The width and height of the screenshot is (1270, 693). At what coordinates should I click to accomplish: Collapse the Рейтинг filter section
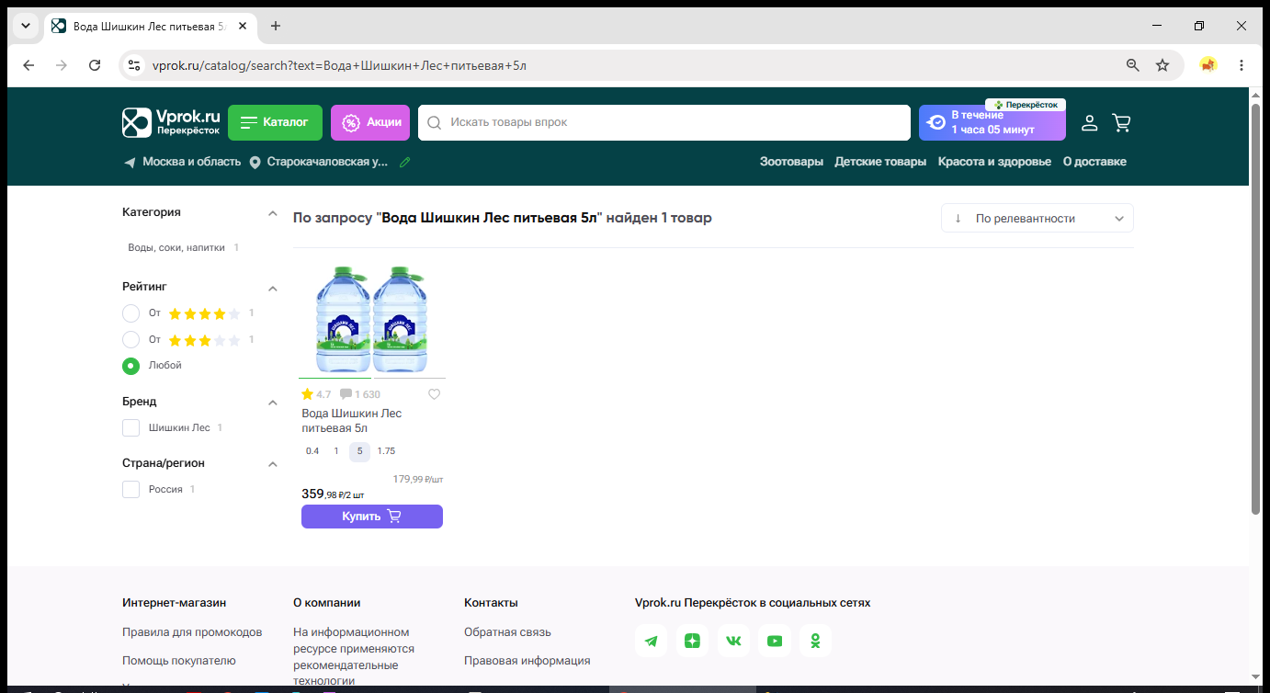[x=272, y=288]
